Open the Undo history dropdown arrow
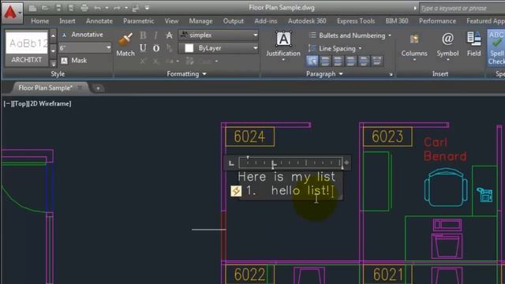Image resolution: width=505 pixels, height=284 pixels. 107,8
